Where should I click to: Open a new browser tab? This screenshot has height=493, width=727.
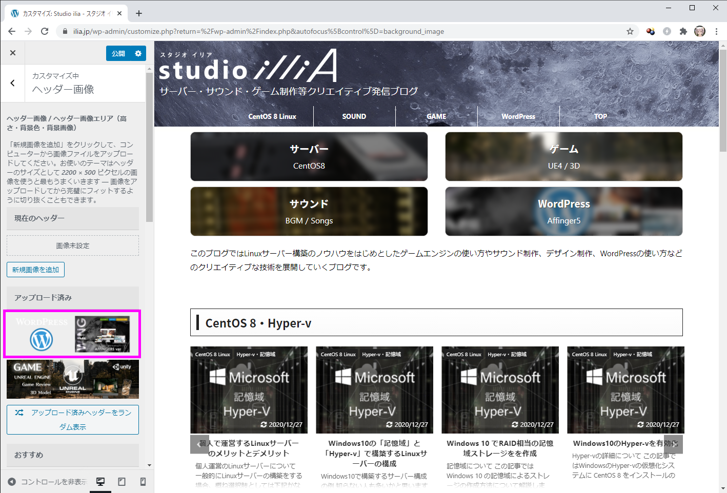(x=139, y=13)
